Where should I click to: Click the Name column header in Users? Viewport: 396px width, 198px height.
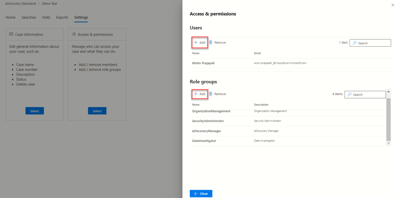click(195, 53)
